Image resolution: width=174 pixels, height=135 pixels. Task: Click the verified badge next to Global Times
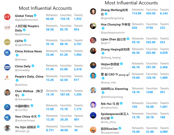pyautogui.click(x=35, y=15)
